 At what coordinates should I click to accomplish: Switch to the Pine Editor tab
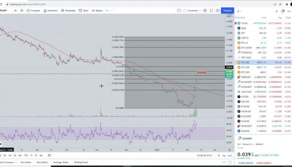pos(41,162)
